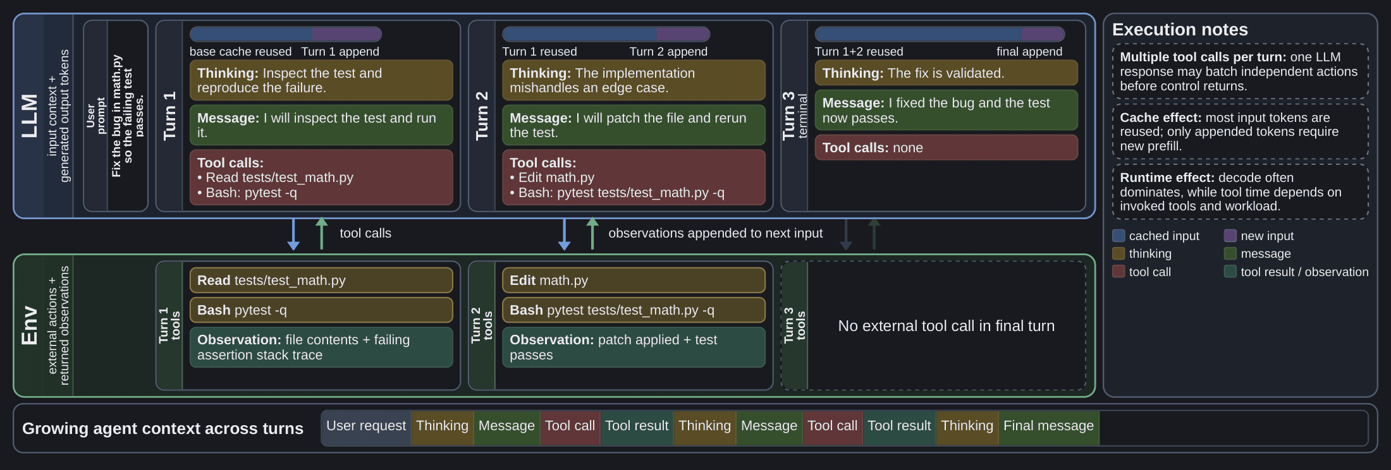
Task: Click the 'Execution notes' heading
Action: click(1180, 30)
